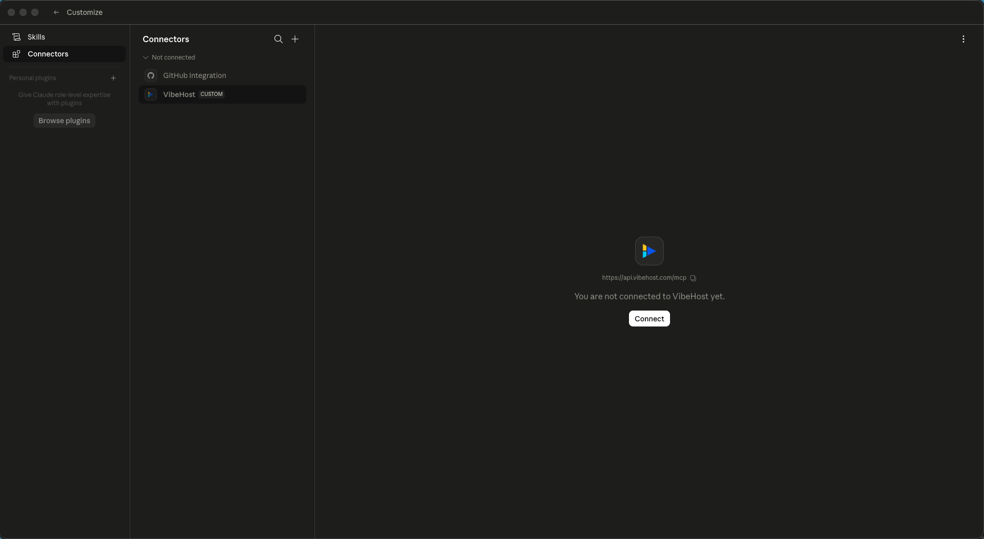Click the CUSTOM badge on VibeHost
Image resolution: width=984 pixels, height=539 pixels.
tap(211, 94)
